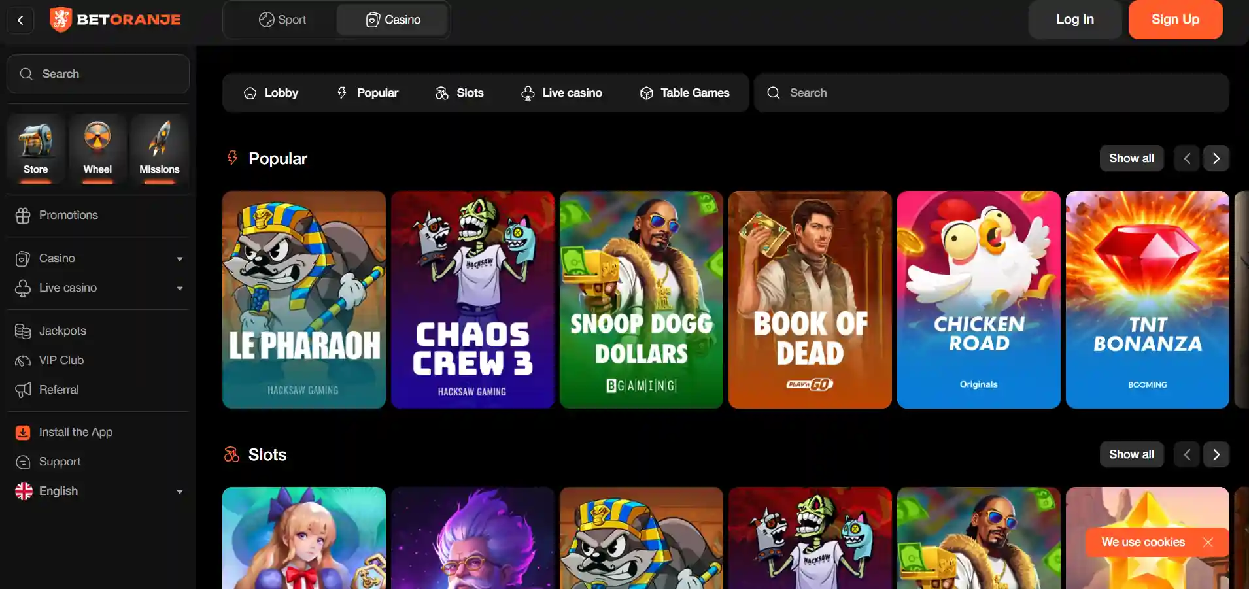1249x589 pixels.
Task: Select the Slots category tab
Action: point(460,93)
